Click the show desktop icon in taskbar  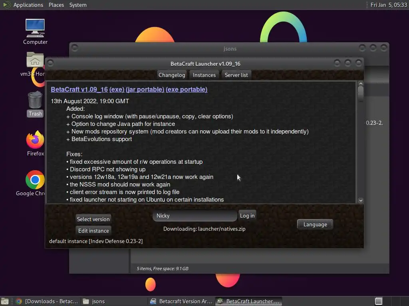5,301
